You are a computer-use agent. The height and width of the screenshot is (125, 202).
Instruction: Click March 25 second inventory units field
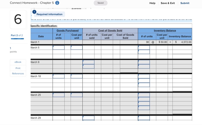144,99
